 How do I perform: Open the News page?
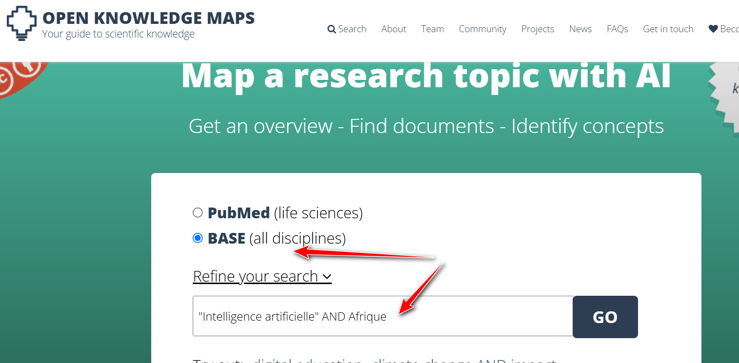point(580,29)
